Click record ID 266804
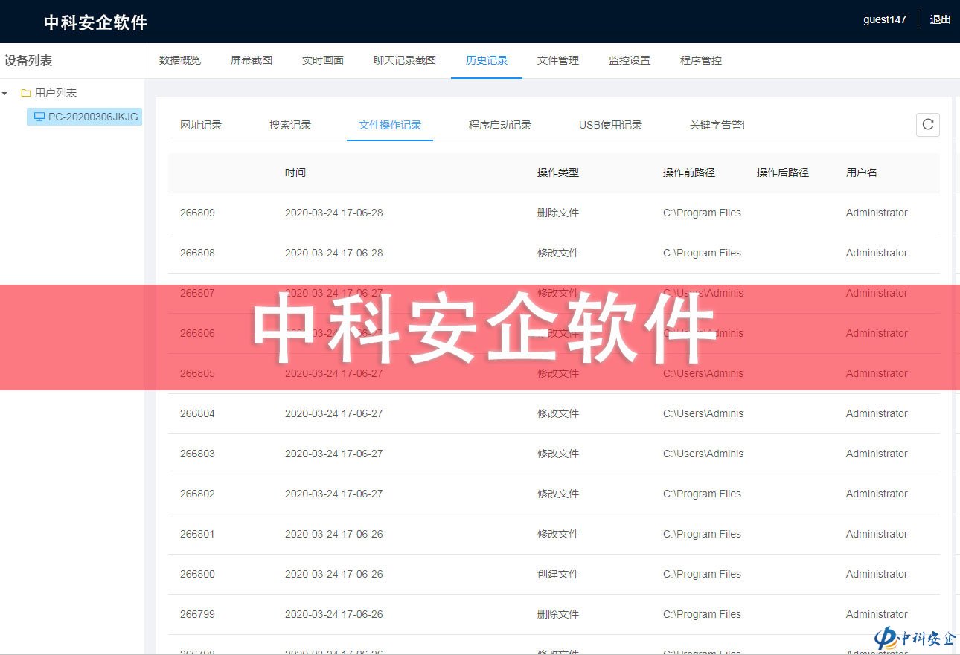 (x=197, y=413)
